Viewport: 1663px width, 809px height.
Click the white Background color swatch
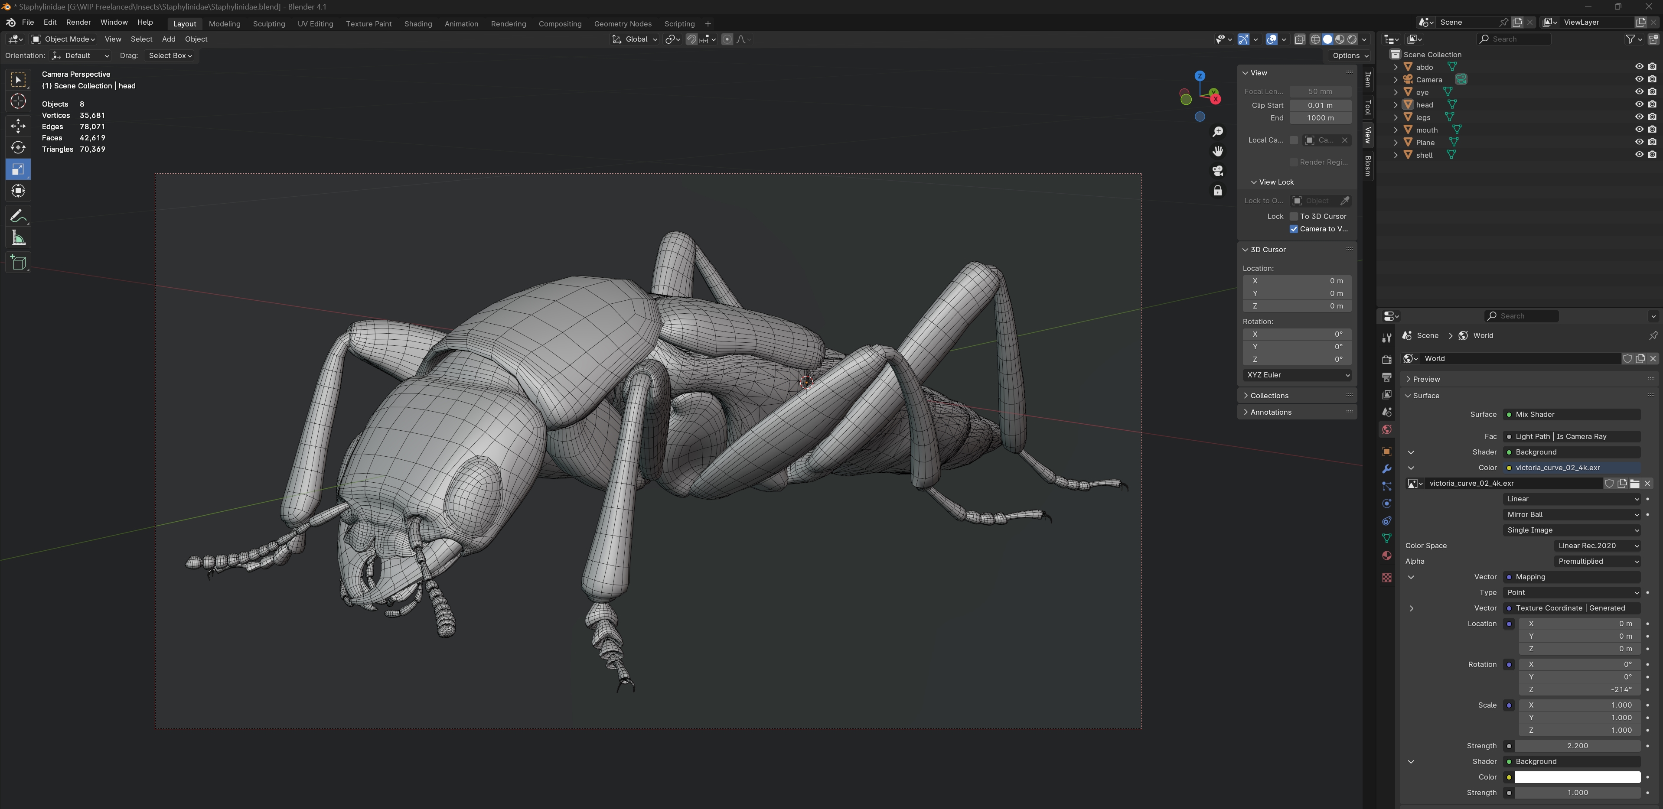click(1577, 777)
